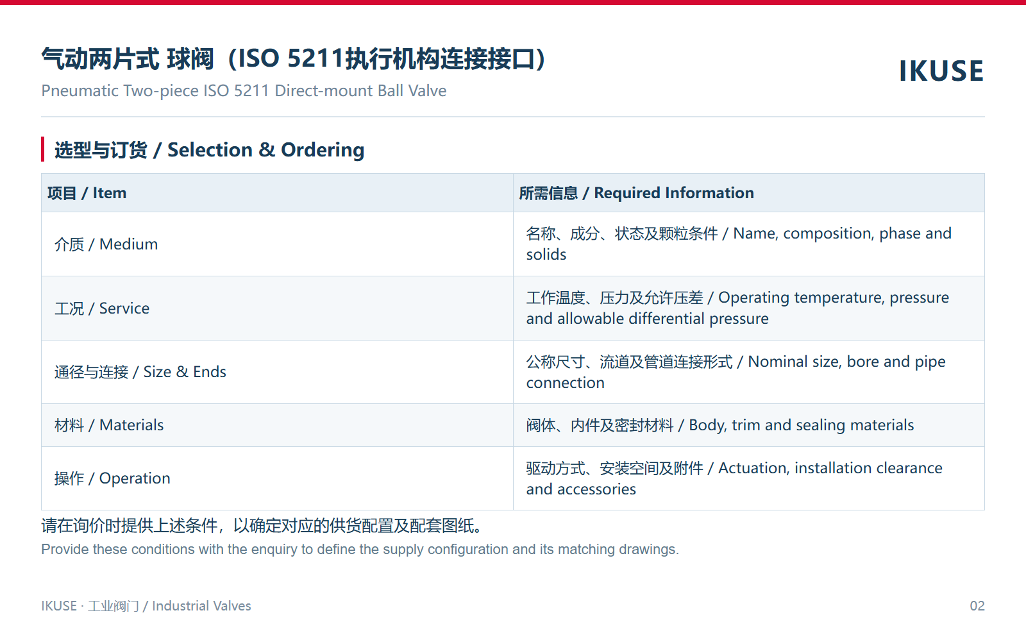Click the IKUSE logo at top right
1026x631 pixels.
coord(941,71)
